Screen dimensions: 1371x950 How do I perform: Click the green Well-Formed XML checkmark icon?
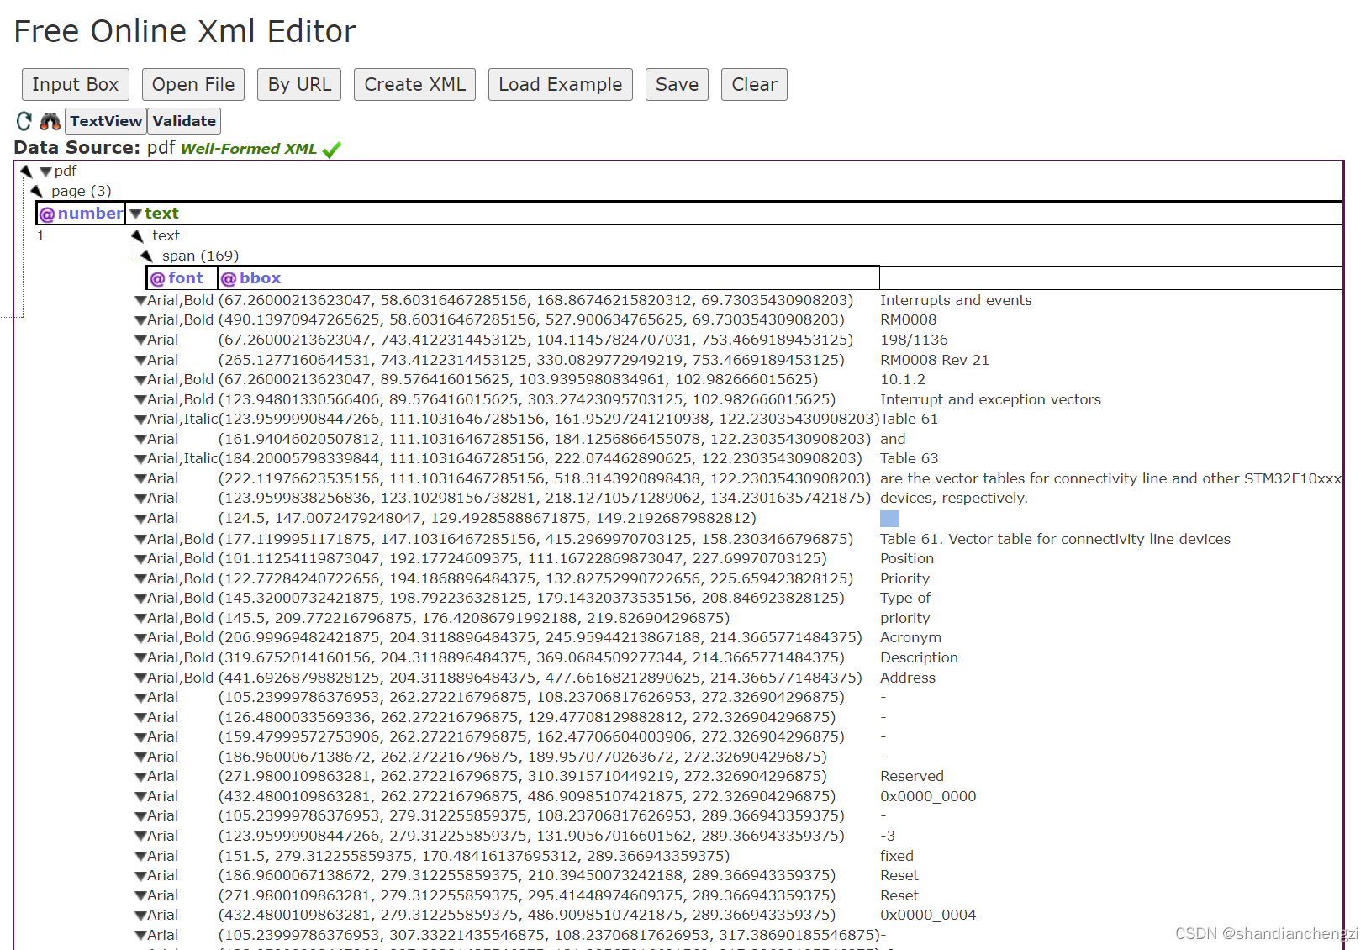331,148
